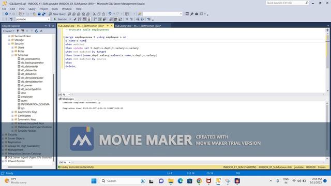Switch output to Results to Grid

click(116, 19)
